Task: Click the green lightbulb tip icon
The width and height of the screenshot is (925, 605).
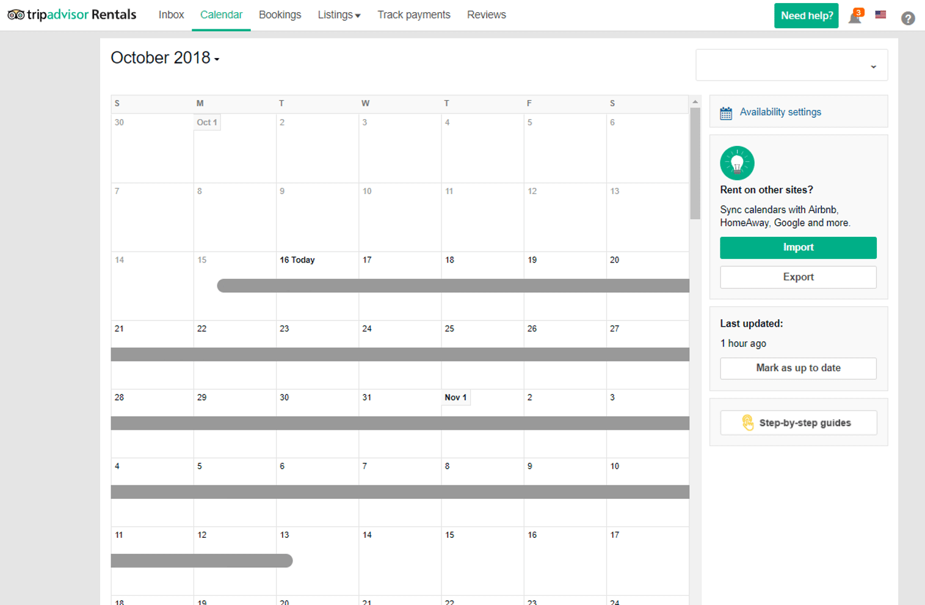Action: pos(737,163)
